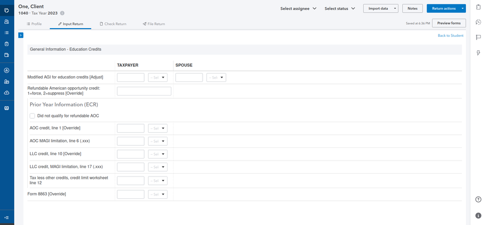This screenshot has width=486, height=225.
Task: Expand the blue side panel toggle arrow
Action: [x=21, y=35]
